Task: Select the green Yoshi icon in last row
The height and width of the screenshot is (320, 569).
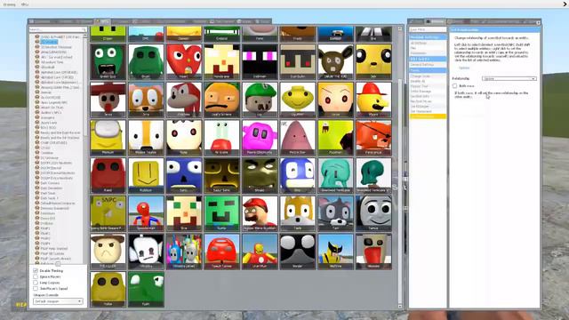Action: coord(146,289)
